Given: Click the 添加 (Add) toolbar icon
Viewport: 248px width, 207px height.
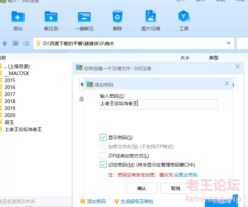Looking at the screenshot, I should tap(18, 17).
